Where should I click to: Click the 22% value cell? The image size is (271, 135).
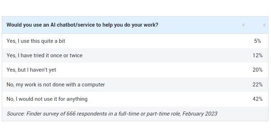258,85
